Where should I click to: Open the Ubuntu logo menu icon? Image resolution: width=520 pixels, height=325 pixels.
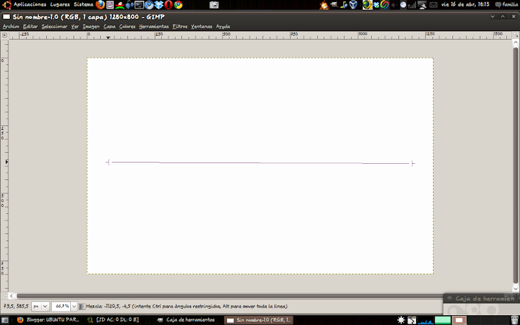6,5
